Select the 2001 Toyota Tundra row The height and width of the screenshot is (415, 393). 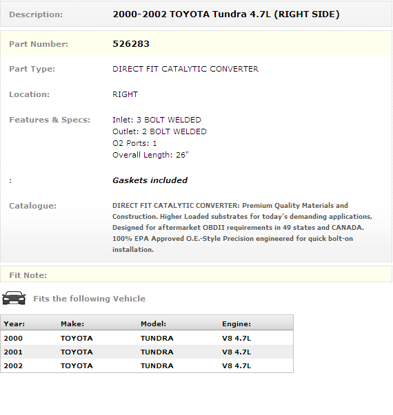147,352
